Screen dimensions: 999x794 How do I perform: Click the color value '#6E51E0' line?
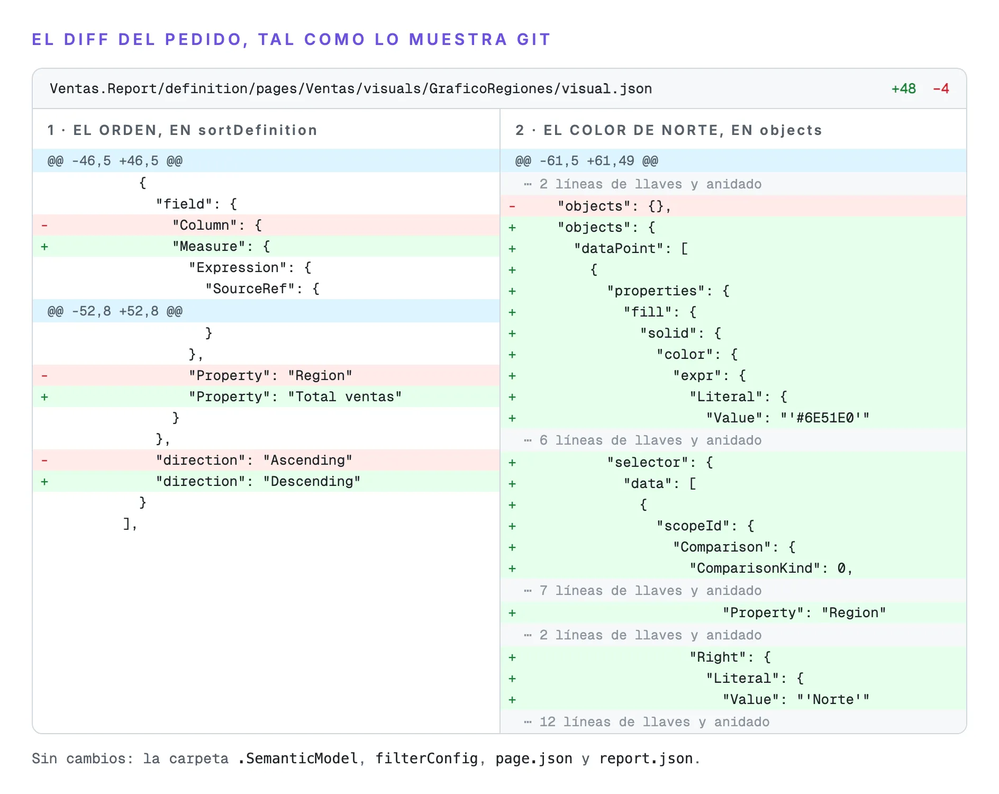click(x=733, y=418)
